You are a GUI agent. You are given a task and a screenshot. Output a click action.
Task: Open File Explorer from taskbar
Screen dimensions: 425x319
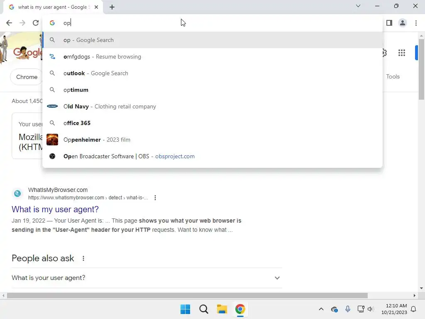click(222, 309)
